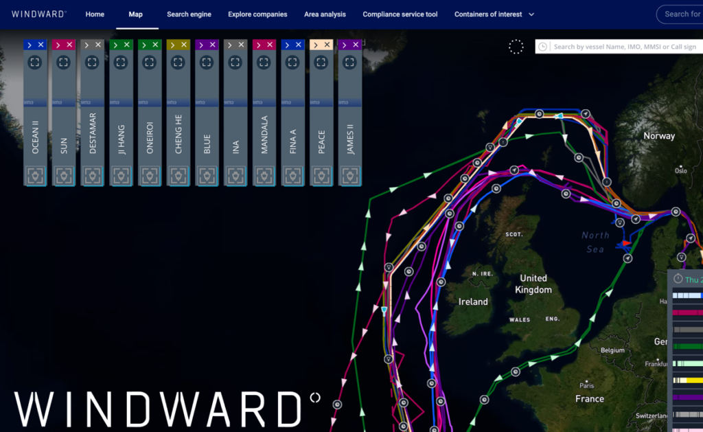Screen dimensions: 703x432
Task: Click shield icon on JAMES II card
Action: pyautogui.click(x=349, y=176)
